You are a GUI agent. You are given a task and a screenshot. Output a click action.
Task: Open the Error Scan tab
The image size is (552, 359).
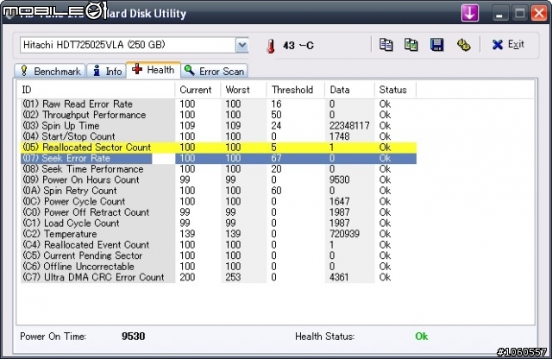pos(214,71)
